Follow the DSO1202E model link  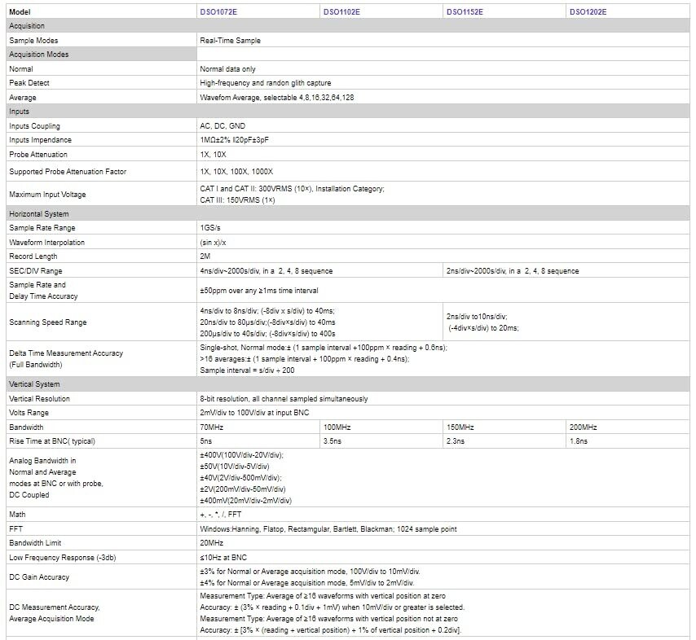588,11
